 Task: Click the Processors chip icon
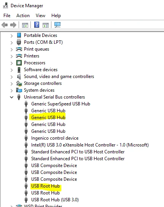pyautogui.click(x=19, y=63)
